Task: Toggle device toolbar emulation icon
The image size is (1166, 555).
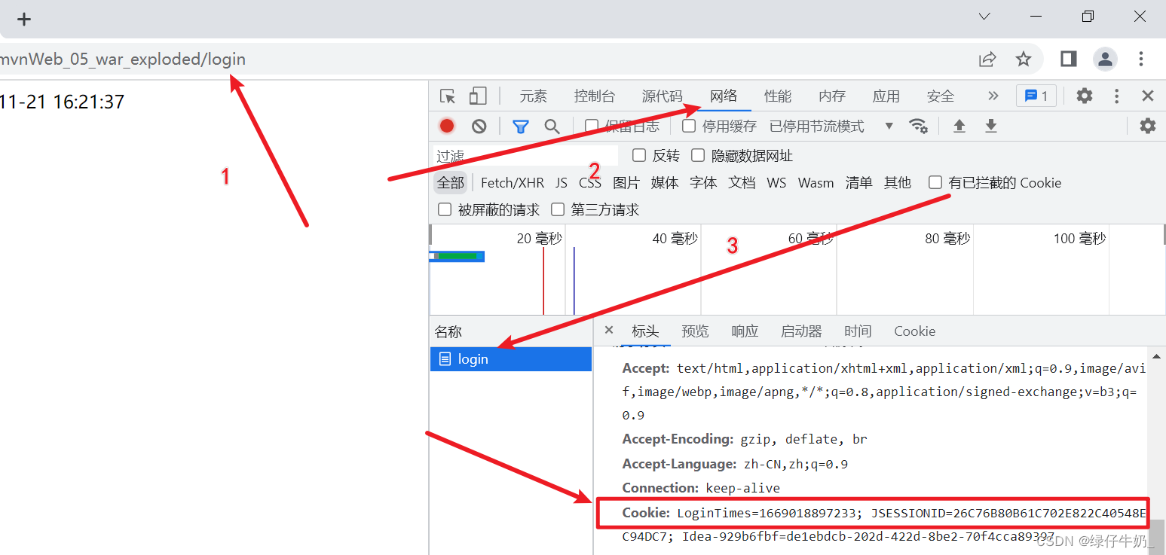Action: (x=478, y=96)
